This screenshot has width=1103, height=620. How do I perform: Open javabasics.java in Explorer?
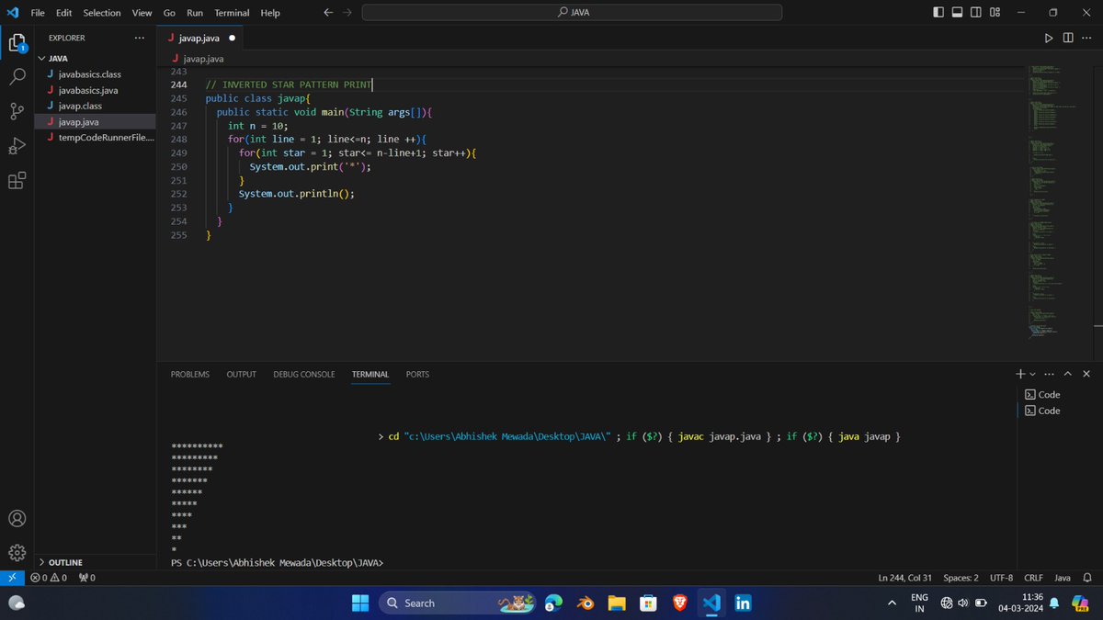(x=97, y=90)
